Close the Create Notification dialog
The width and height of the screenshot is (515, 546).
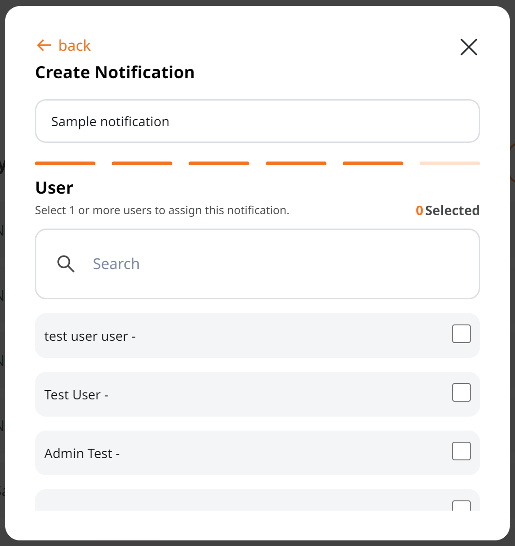pyautogui.click(x=468, y=47)
